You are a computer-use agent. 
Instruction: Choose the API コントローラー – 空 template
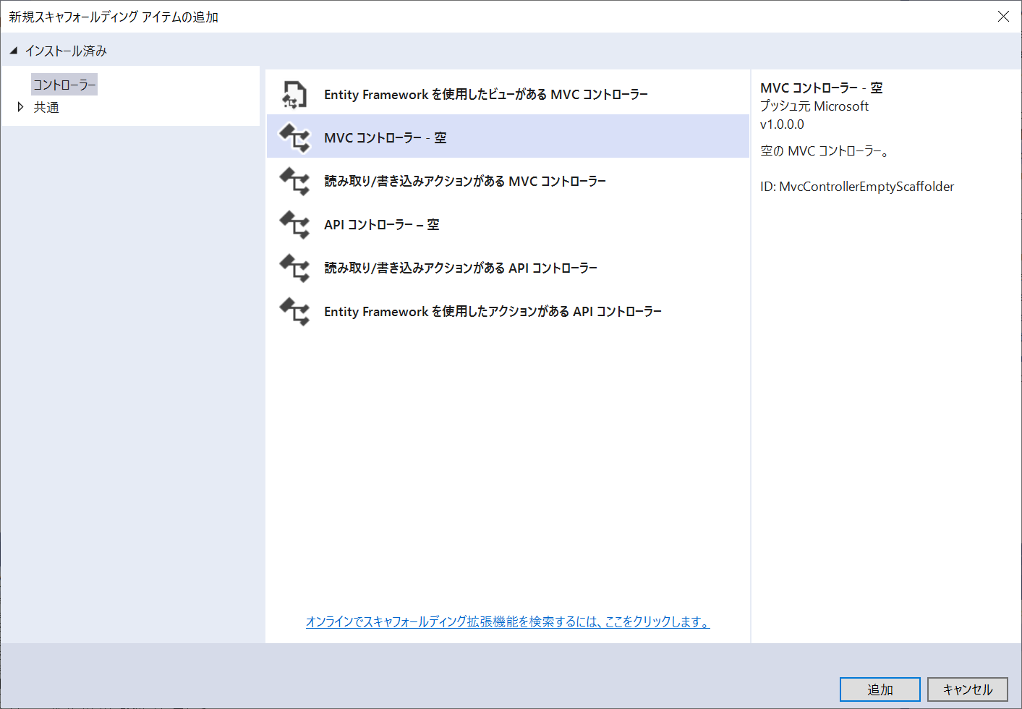(508, 224)
